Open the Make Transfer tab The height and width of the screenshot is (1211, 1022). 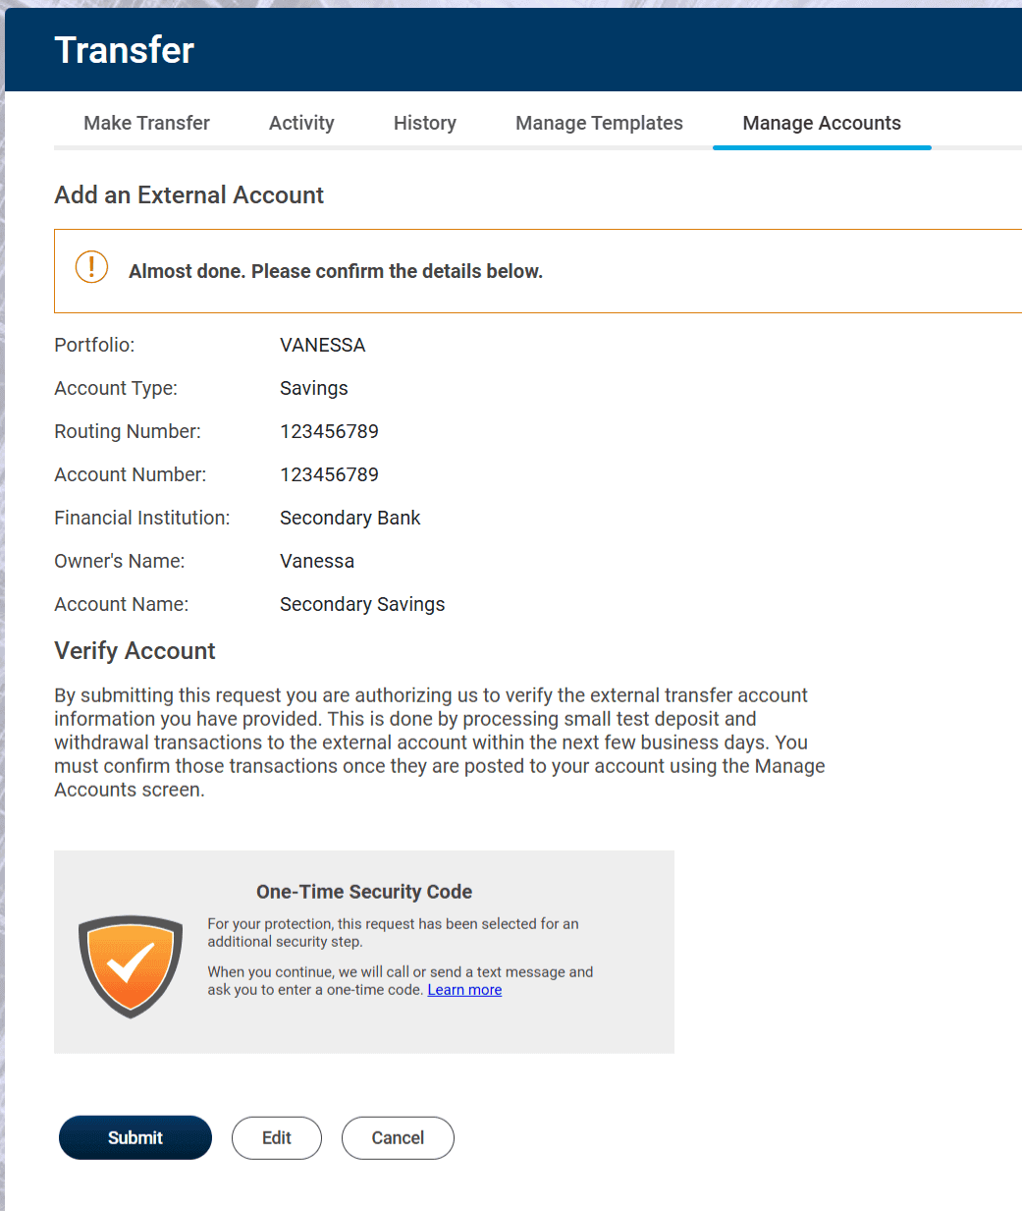tap(146, 123)
